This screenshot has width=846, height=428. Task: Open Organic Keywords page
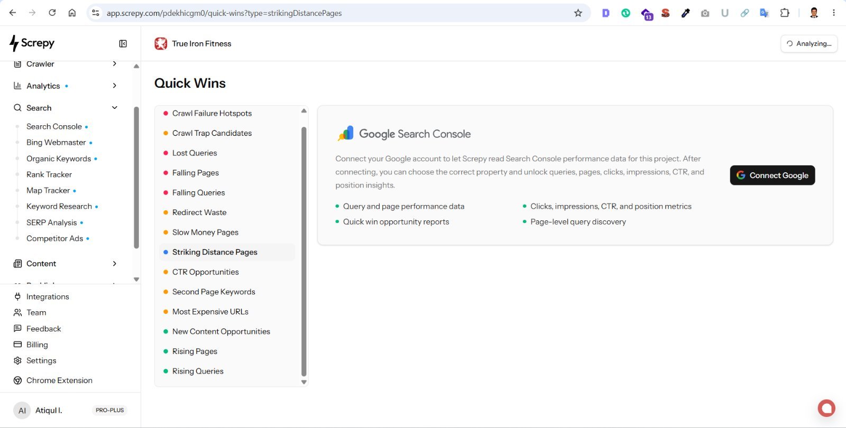click(x=59, y=159)
